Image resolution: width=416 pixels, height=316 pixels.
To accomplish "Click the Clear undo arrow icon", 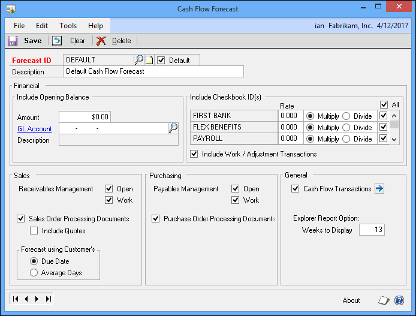I will pos(57,41).
